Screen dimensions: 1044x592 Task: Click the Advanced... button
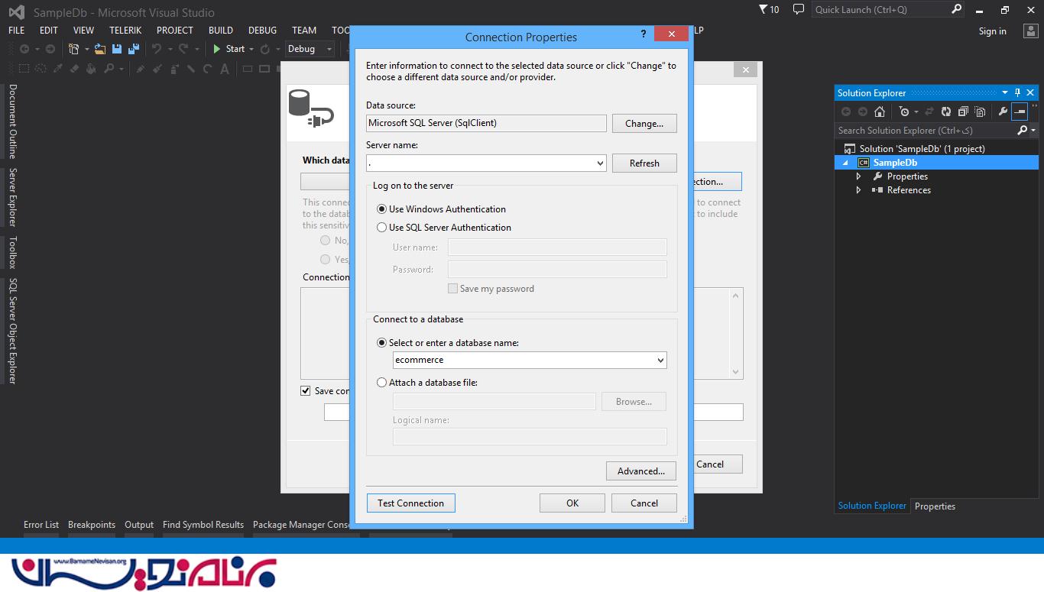point(640,471)
